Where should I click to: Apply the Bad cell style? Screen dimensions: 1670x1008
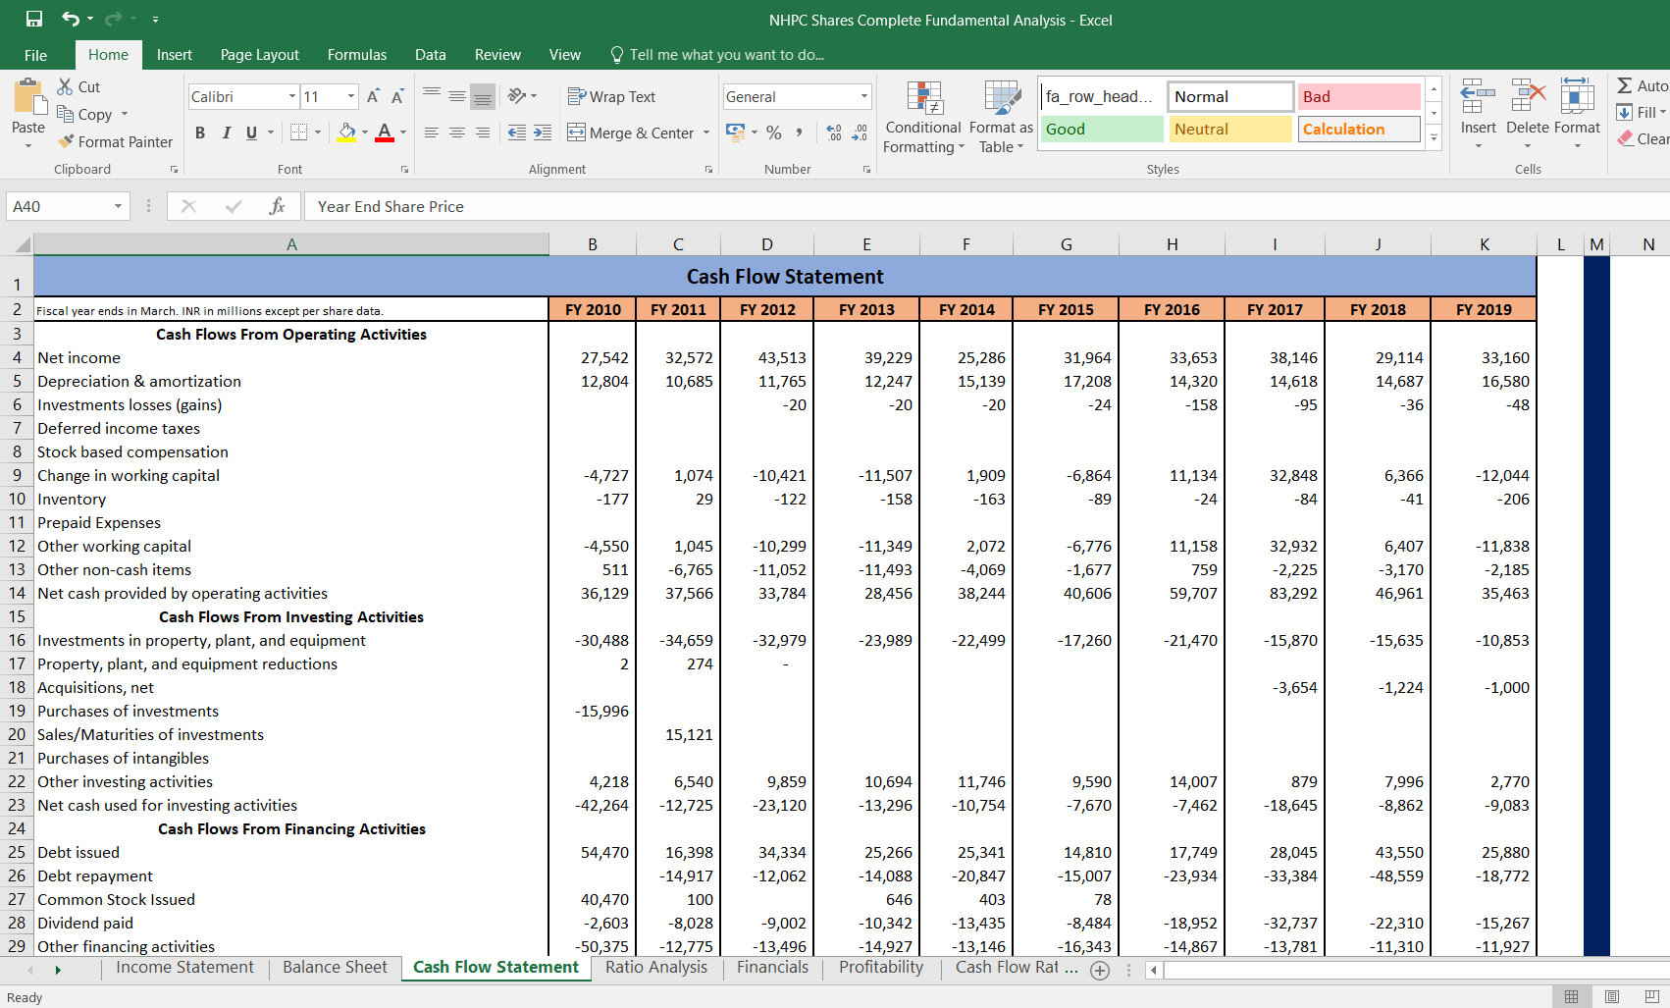pos(1359,96)
